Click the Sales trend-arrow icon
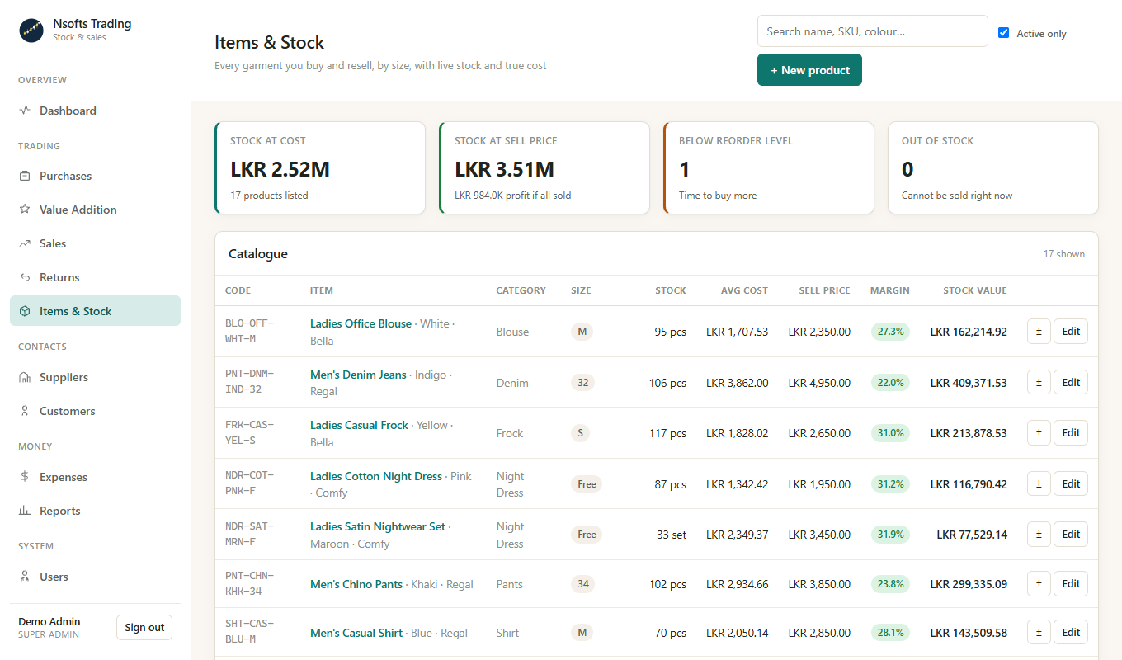The height and width of the screenshot is (660, 1122). (25, 243)
